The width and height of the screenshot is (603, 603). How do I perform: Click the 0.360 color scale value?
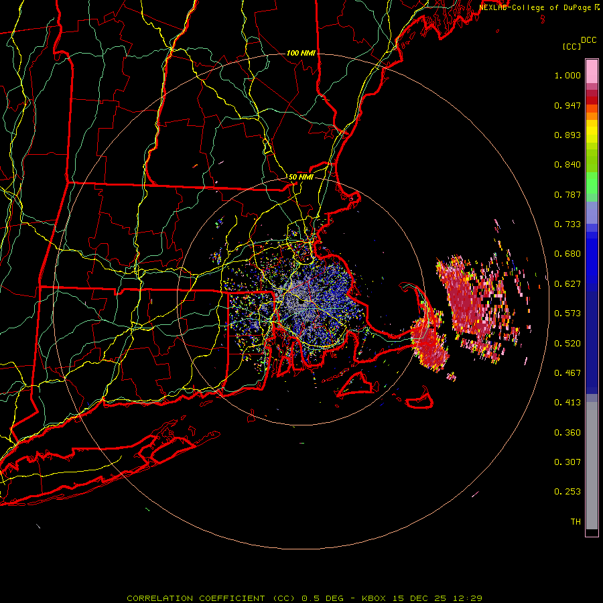[x=567, y=433]
